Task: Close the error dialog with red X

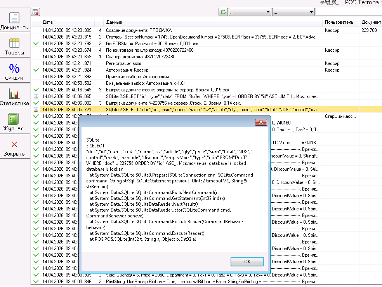Action: tap(261, 122)
